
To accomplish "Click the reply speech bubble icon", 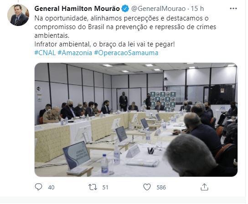I will click(x=38, y=187).
